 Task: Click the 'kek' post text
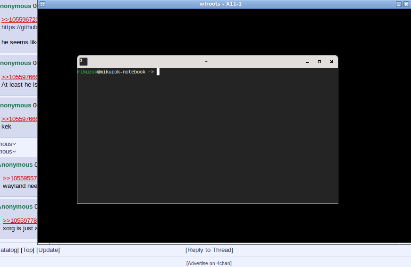(6, 127)
